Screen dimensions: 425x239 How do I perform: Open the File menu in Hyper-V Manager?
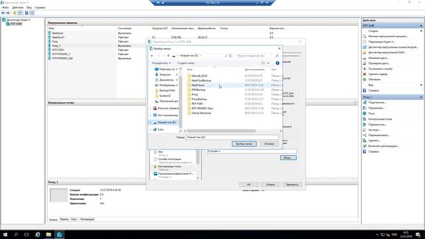pyautogui.click(x=5, y=7)
